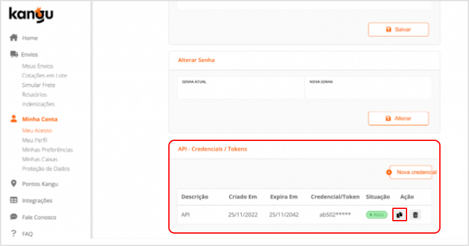Open Simular Frete

point(38,85)
